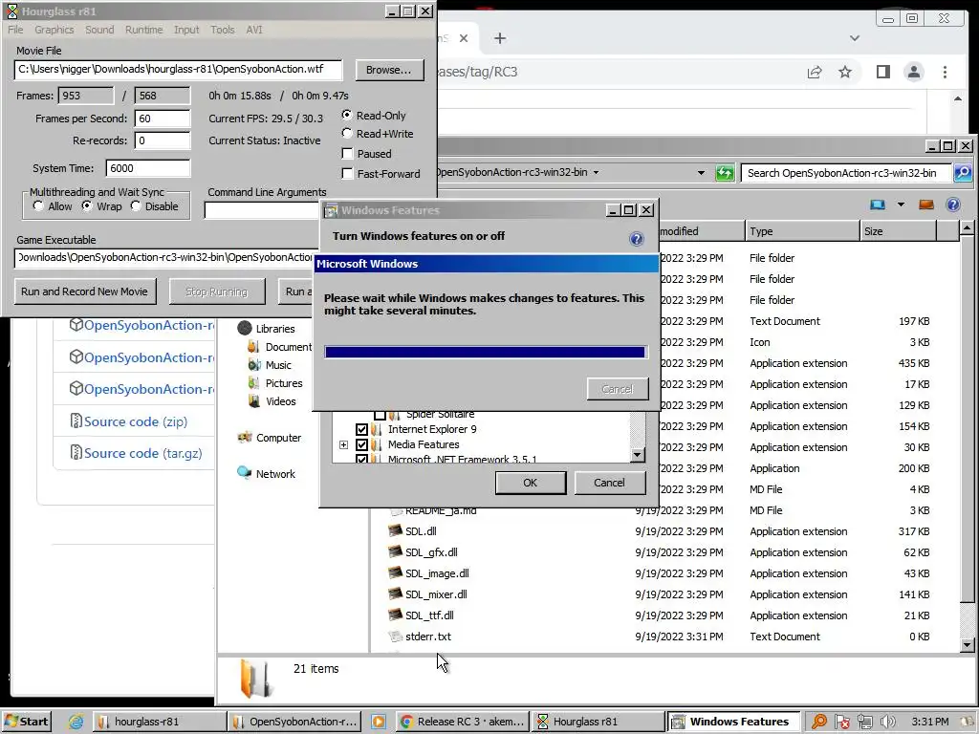The image size is (979, 734).
Task: Open the AVI menu in Hourglass
Action: (x=254, y=30)
